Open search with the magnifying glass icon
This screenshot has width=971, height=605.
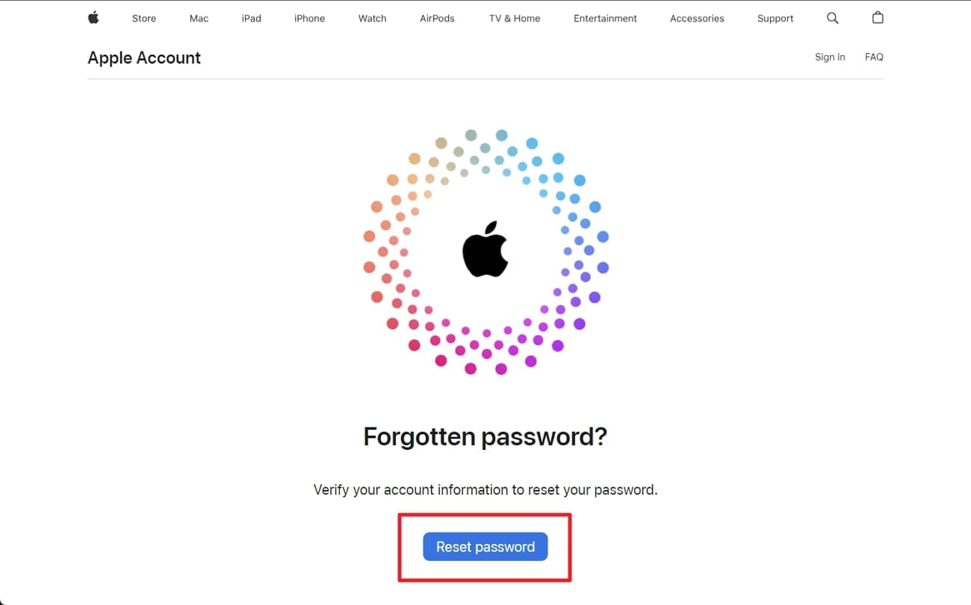(x=833, y=18)
